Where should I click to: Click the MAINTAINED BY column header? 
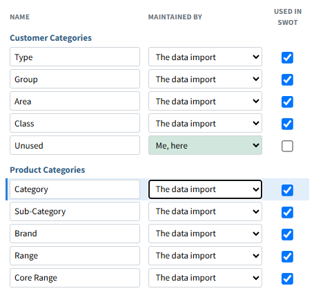[x=175, y=17]
